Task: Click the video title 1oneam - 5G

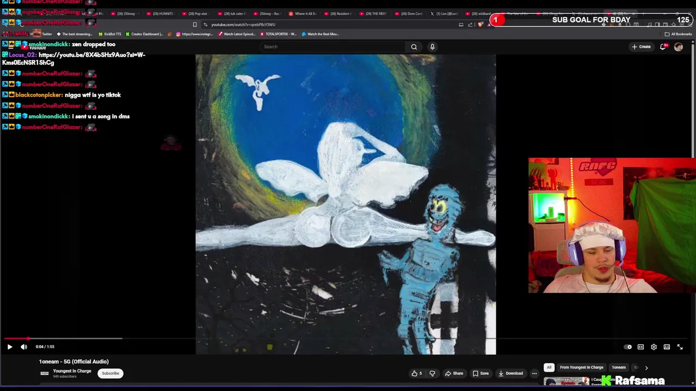Action: pyautogui.click(x=74, y=362)
